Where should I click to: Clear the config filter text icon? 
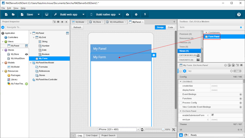tap(231, 71)
